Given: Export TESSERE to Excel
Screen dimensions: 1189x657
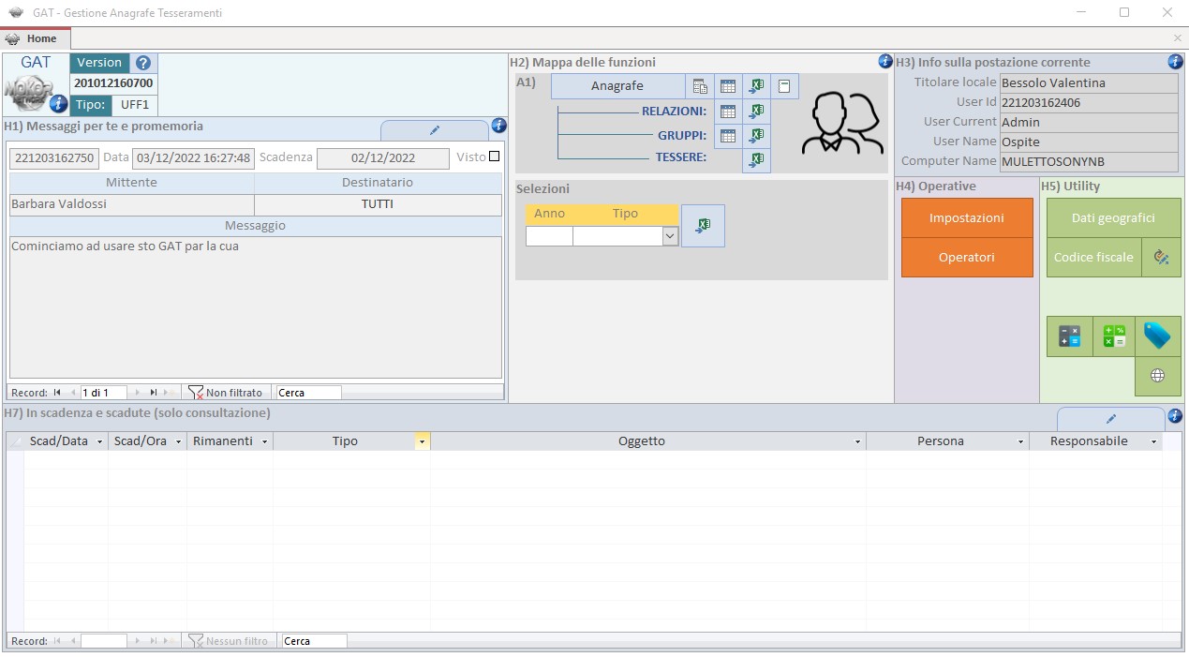Looking at the screenshot, I should (756, 160).
